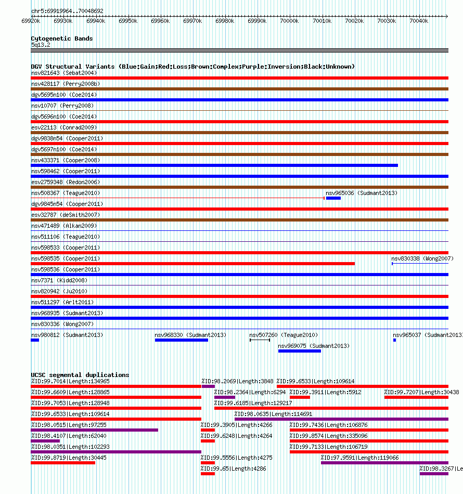Open the dgv5696n100 (Coe2014) entry
Image resolution: width=463 pixels, height=494 pixels.
click(x=64, y=116)
